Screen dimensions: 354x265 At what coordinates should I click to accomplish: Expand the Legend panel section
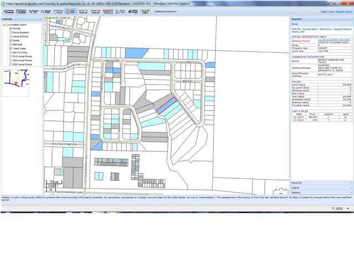tap(321, 188)
